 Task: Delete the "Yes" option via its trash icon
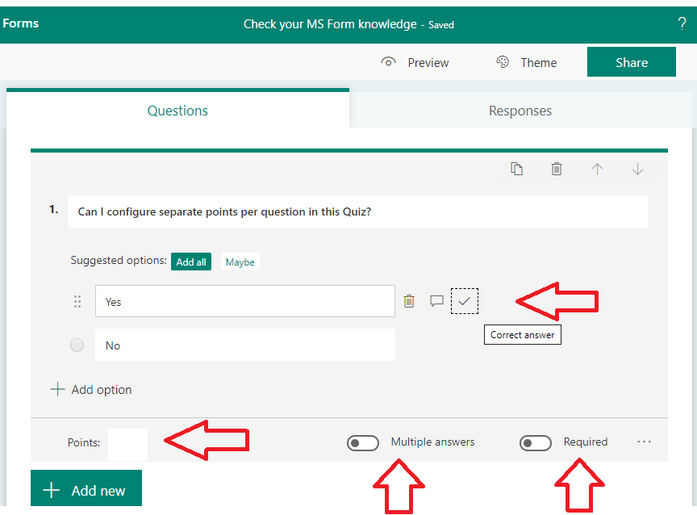coord(409,300)
